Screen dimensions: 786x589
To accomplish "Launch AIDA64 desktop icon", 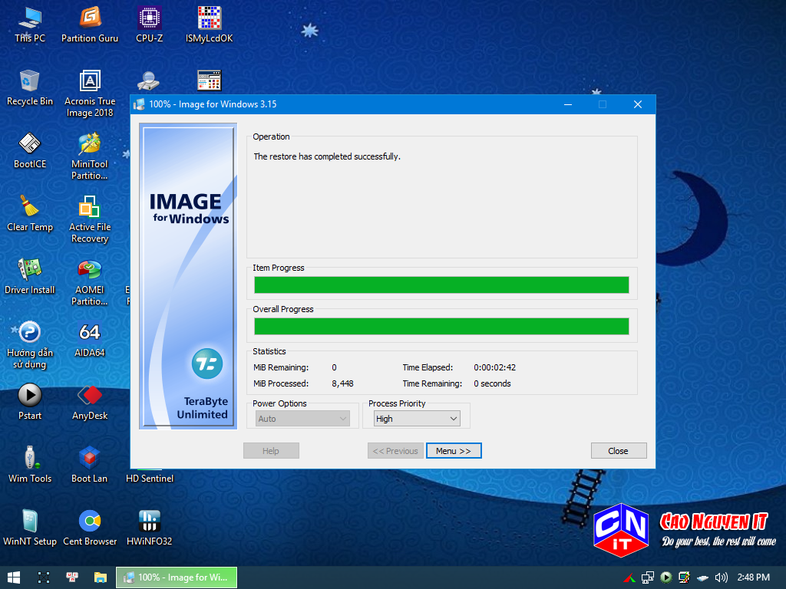I will [90, 340].
